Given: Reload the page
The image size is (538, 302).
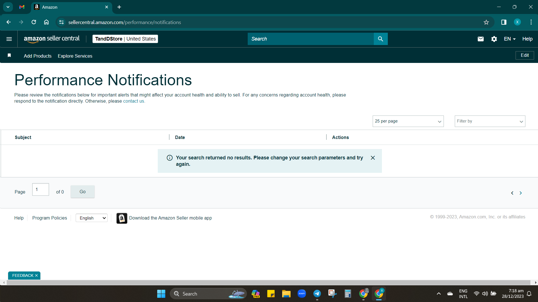Looking at the screenshot, I should (x=34, y=22).
